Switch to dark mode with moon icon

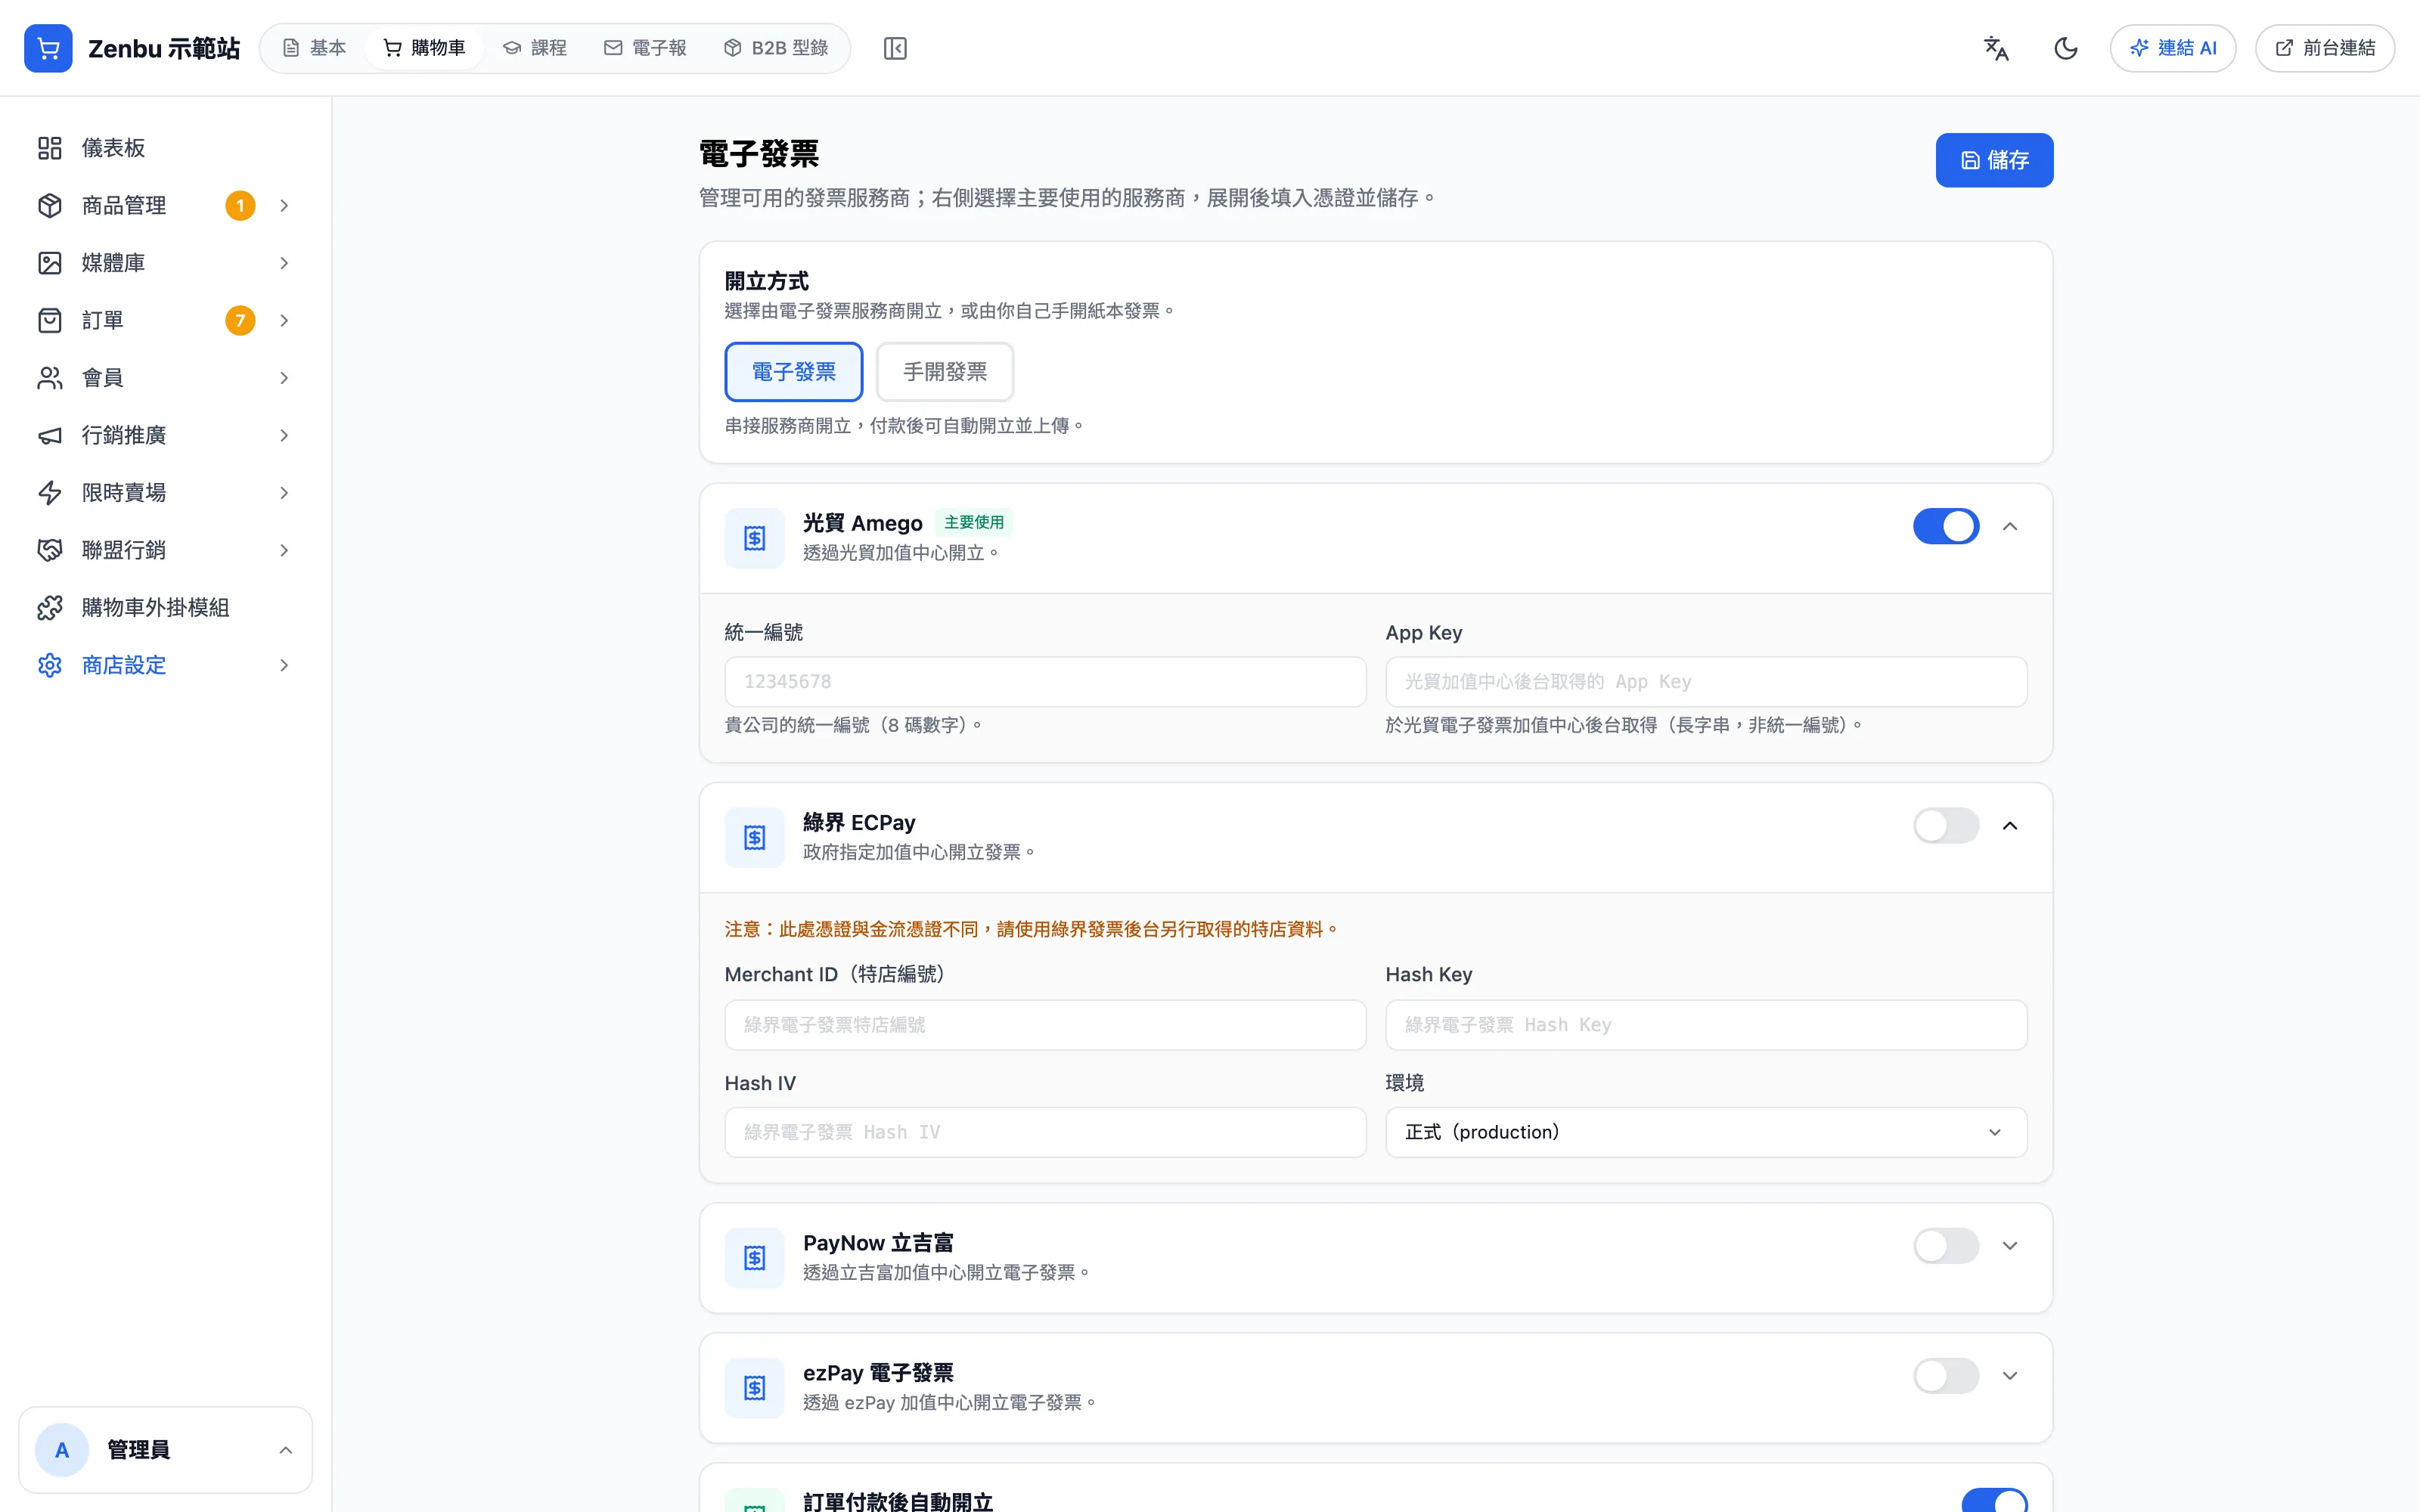point(2066,48)
